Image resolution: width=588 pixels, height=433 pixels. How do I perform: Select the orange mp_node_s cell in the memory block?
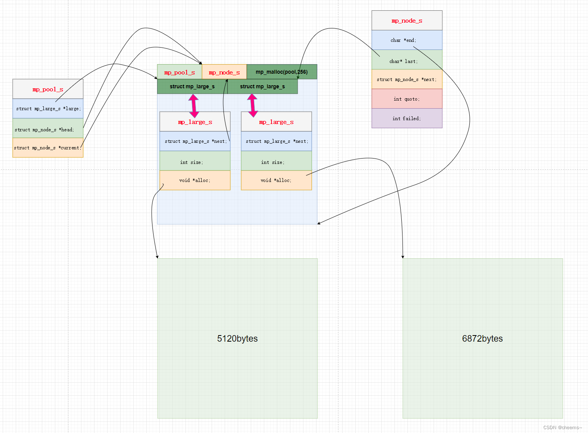click(224, 72)
